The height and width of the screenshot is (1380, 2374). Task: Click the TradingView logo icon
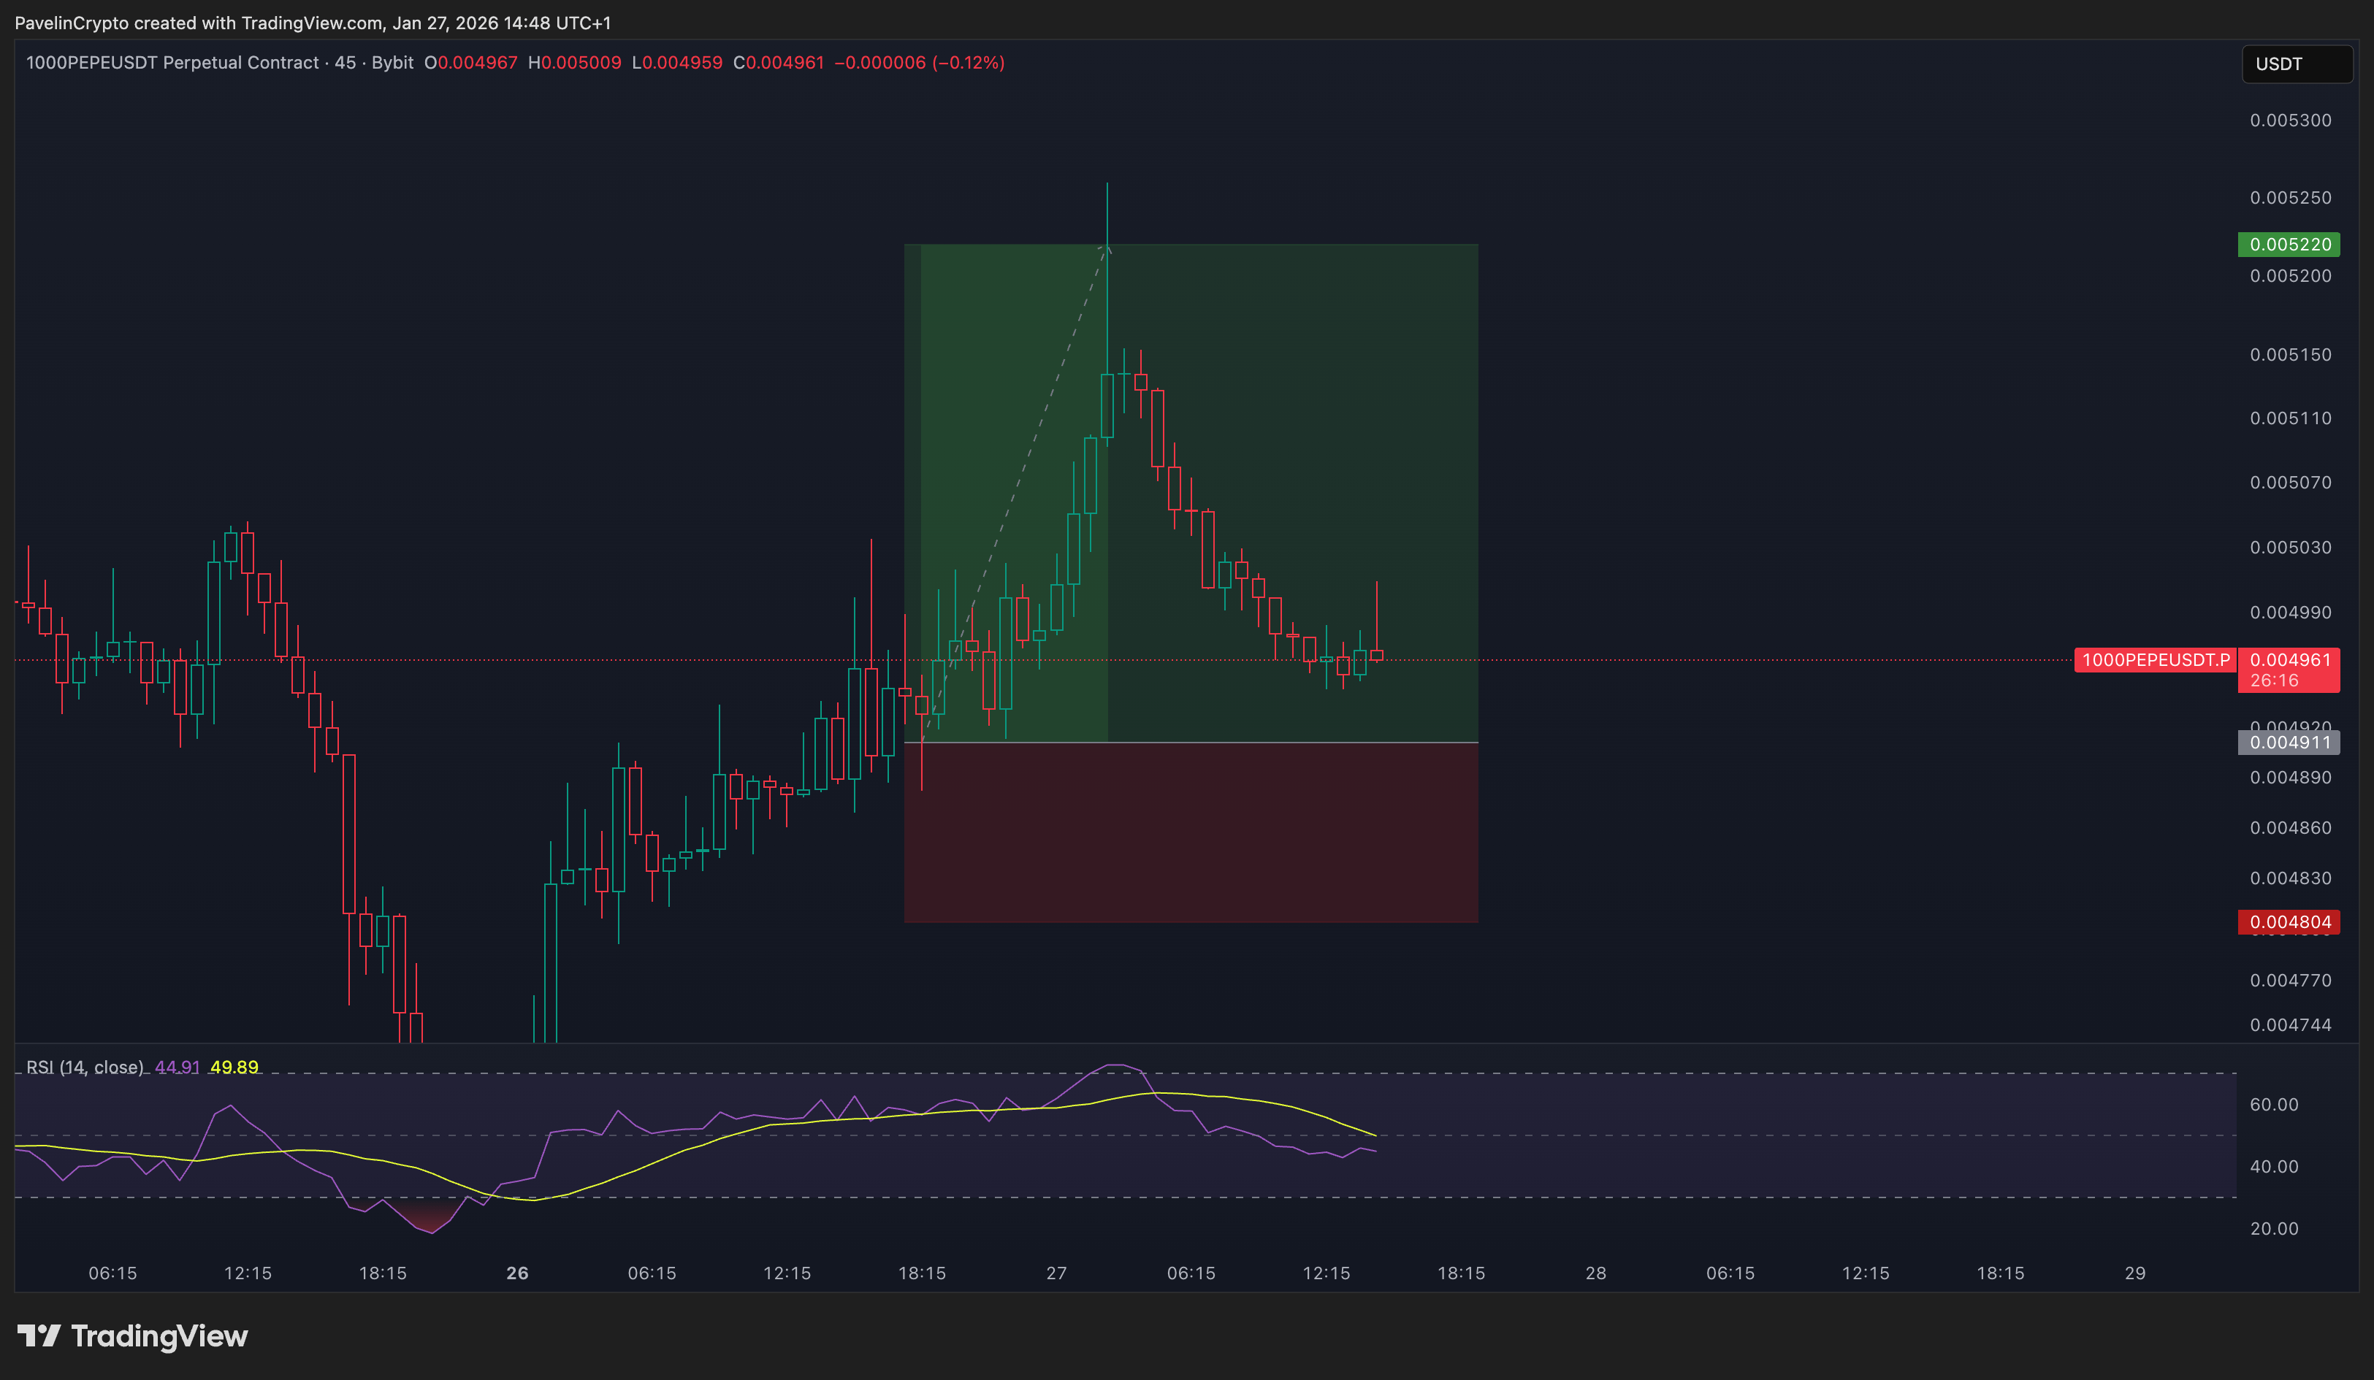pos(39,1335)
